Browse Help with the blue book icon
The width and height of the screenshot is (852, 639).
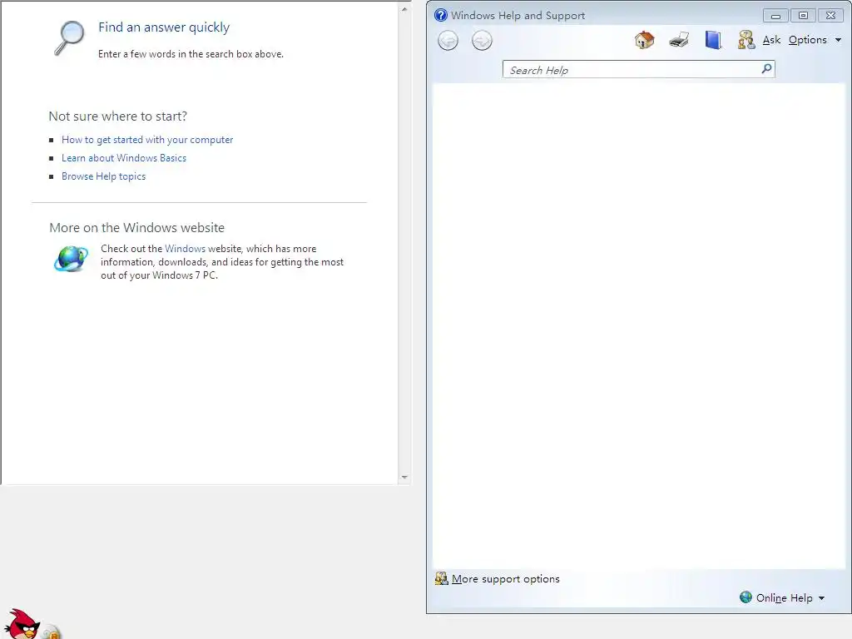[x=713, y=40]
